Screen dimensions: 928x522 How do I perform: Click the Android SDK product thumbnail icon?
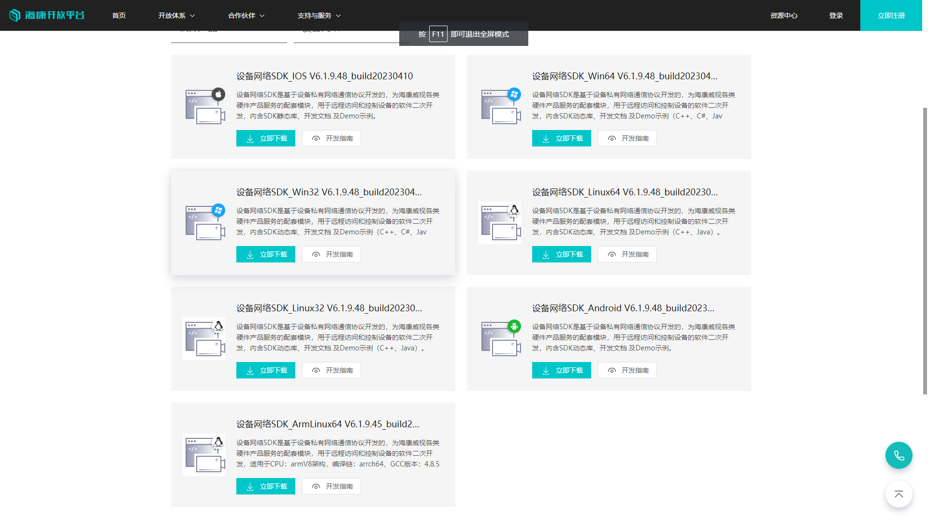[501, 338]
